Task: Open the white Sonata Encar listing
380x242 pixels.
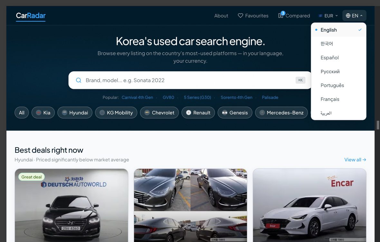Action: pyautogui.click(x=309, y=205)
